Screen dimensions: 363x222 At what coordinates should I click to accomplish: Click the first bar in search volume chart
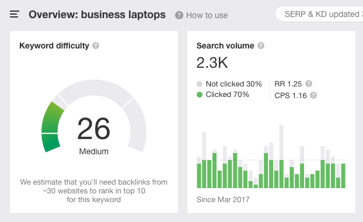coord(199,172)
